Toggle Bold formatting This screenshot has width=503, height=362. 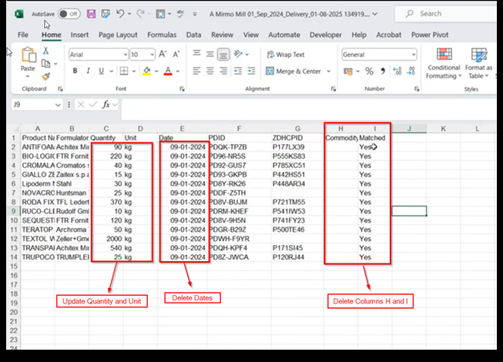coord(75,71)
